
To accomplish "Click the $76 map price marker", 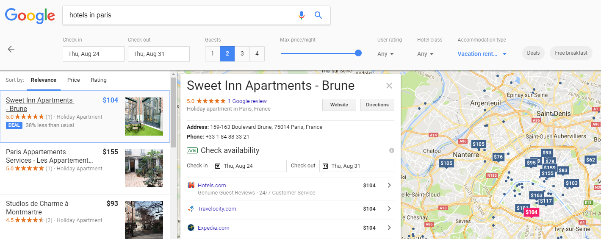I will tap(499, 157).
